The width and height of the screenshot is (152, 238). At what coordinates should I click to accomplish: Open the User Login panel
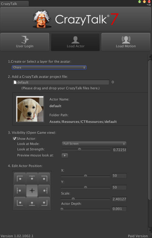(x=25, y=42)
